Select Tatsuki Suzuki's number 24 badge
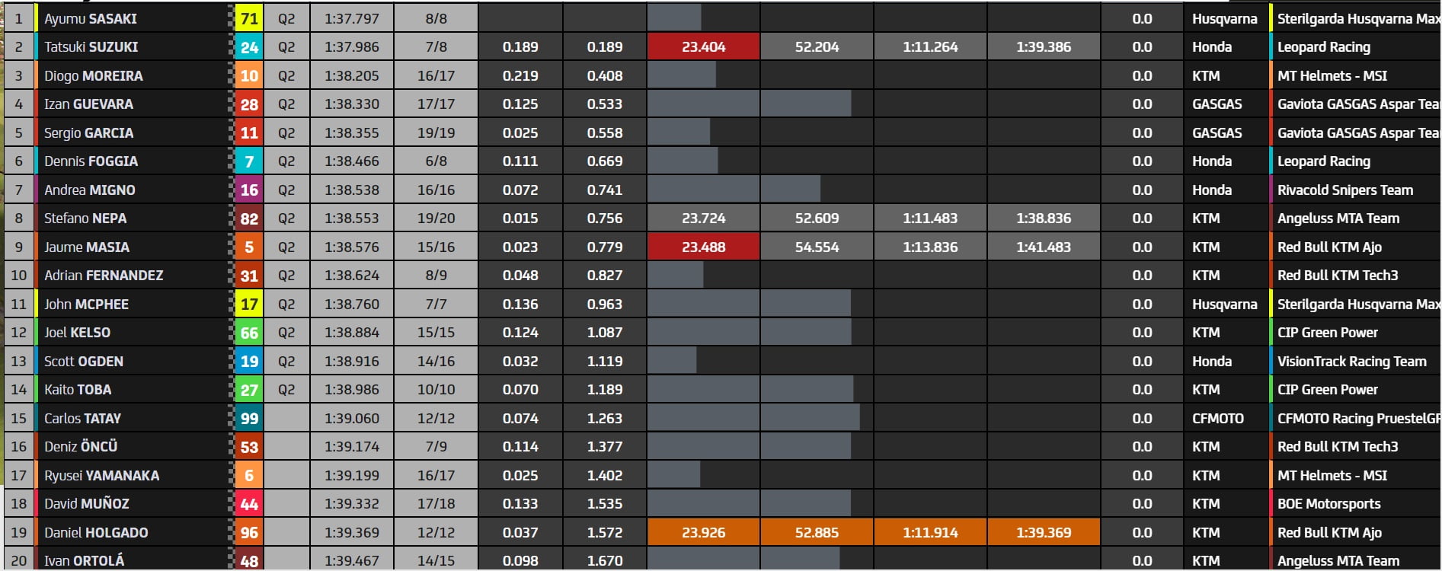Screen dimensions: 1442x571 click(249, 47)
